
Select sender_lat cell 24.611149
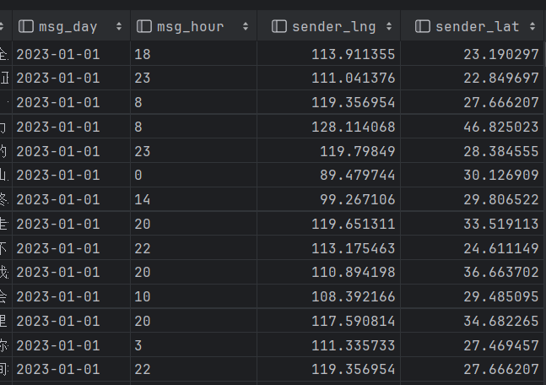[x=473, y=248]
